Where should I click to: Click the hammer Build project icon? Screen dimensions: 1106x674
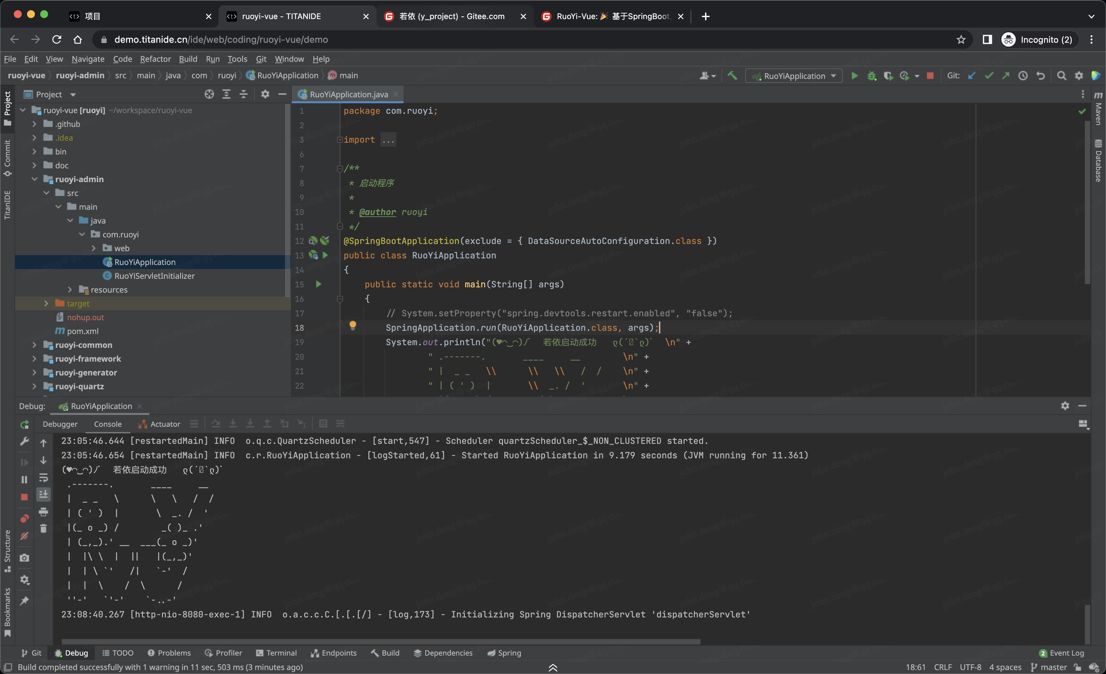(732, 76)
